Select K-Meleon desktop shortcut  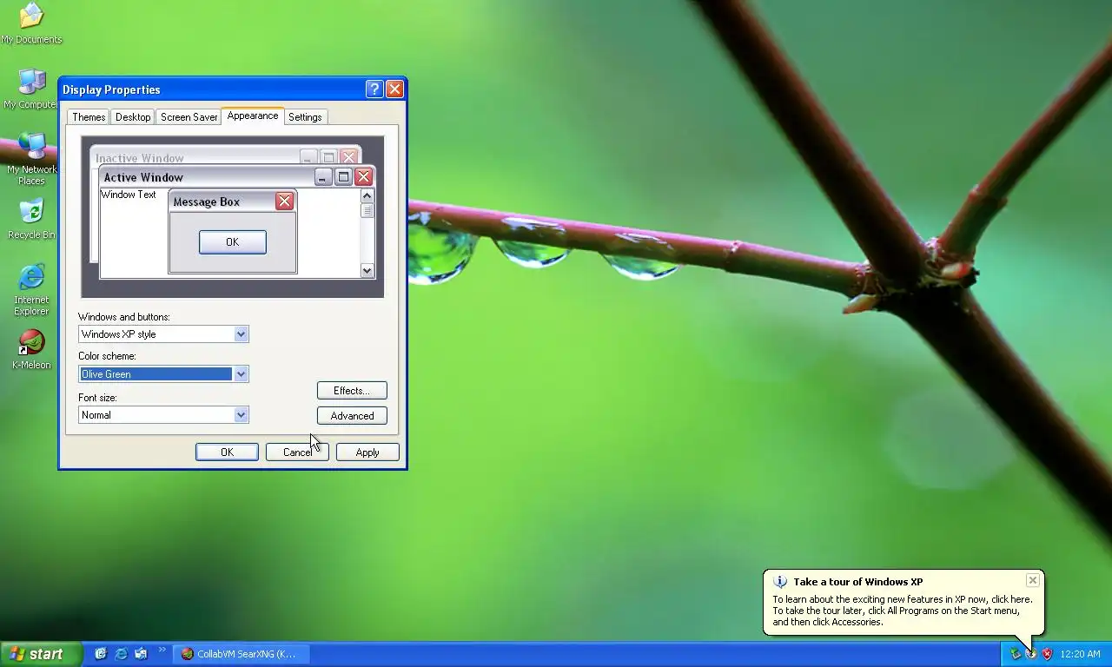click(31, 349)
